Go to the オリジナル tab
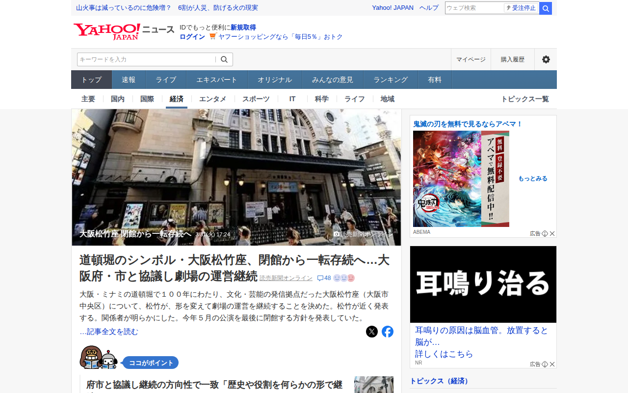 point(275,80)
